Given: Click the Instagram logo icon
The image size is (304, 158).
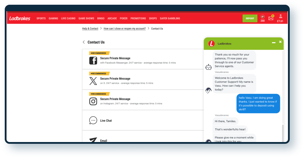Looking at the screenshot, I should pos(93,101).
